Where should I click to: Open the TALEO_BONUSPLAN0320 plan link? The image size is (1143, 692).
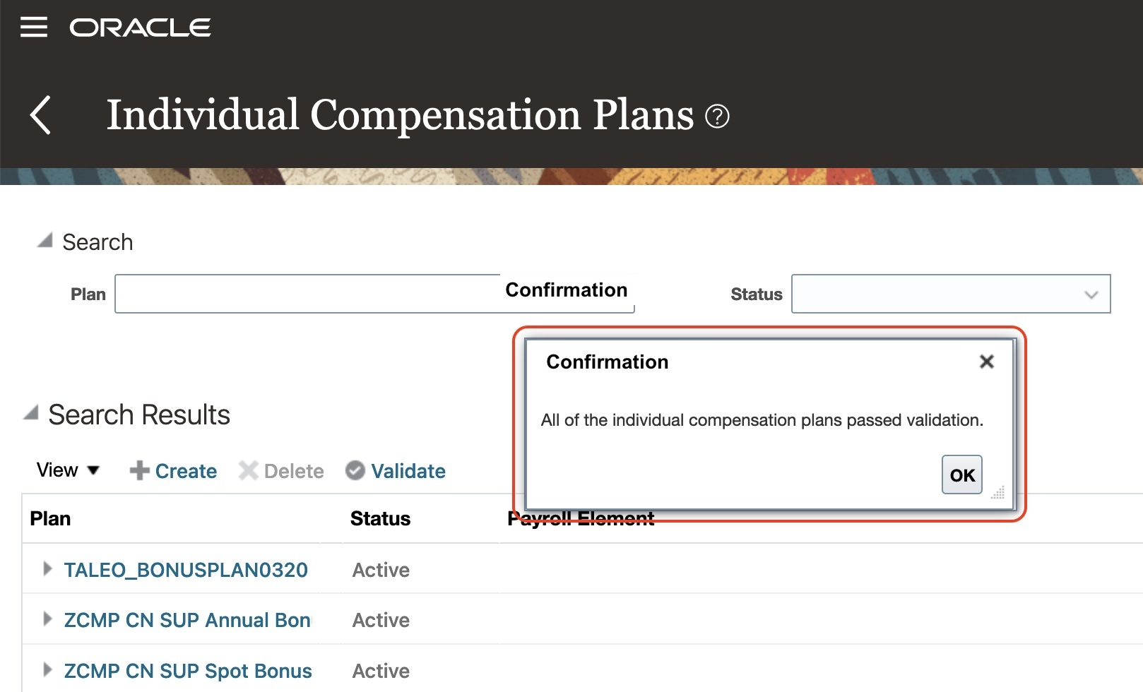[x=186, y=570]
